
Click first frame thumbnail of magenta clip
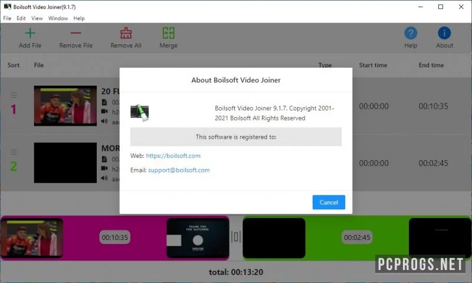[x=32, y=238]
